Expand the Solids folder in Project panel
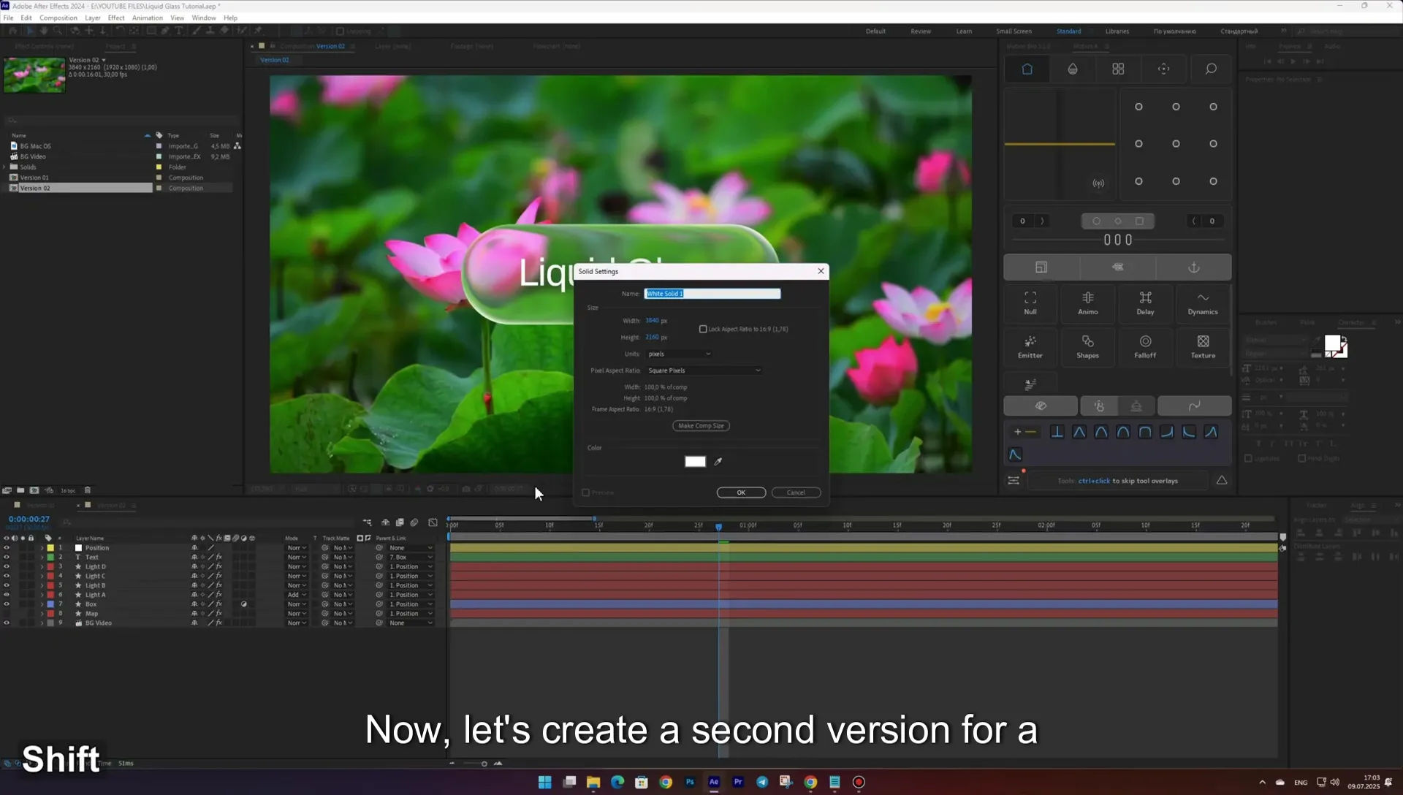The height and width of the screenshot is (795, 1403). tap(5, 167)
